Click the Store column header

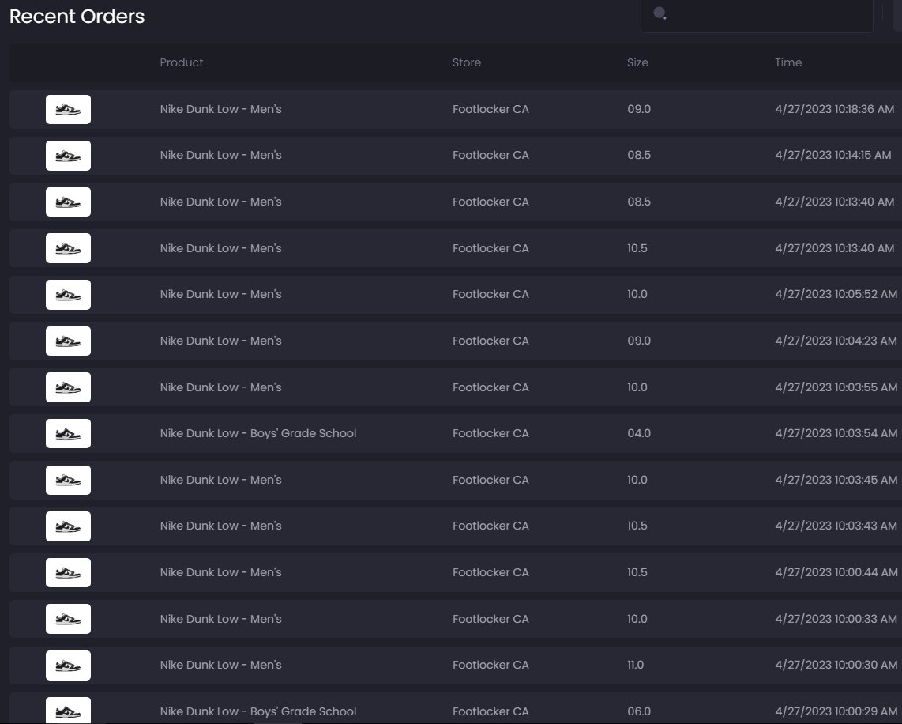point(467,62)
